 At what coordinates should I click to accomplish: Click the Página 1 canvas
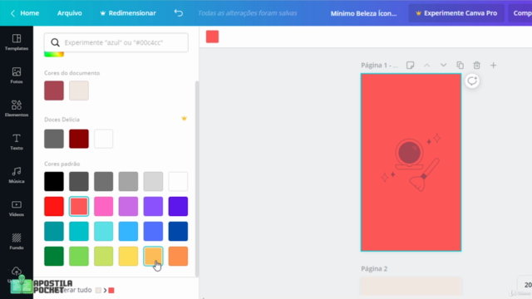[x=411, y=163]
